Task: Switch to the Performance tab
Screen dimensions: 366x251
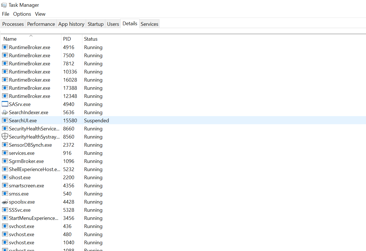Action: click(x=41, y=24)
